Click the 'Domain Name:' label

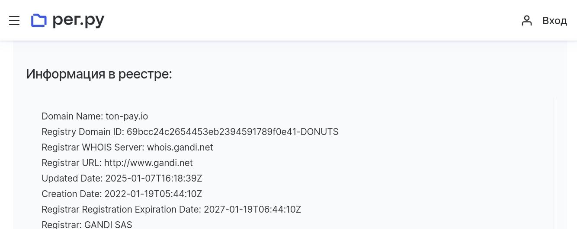[x=72, y=116]
